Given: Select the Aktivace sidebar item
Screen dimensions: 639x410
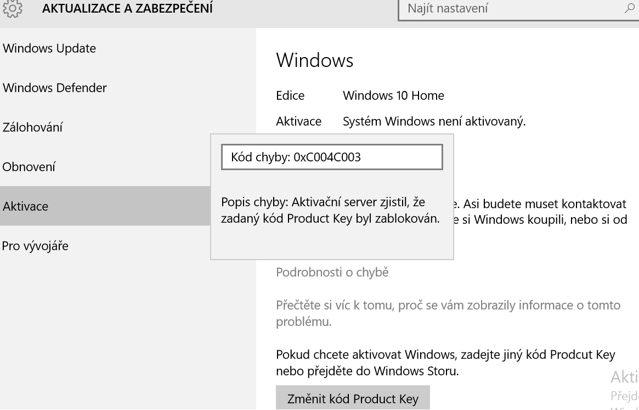Looking at the screenshot, I should click(26, 206).
